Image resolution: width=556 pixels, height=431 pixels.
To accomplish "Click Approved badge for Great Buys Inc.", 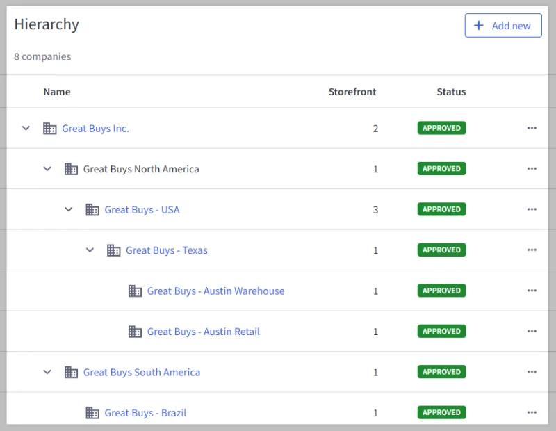I will coord(441,128).
